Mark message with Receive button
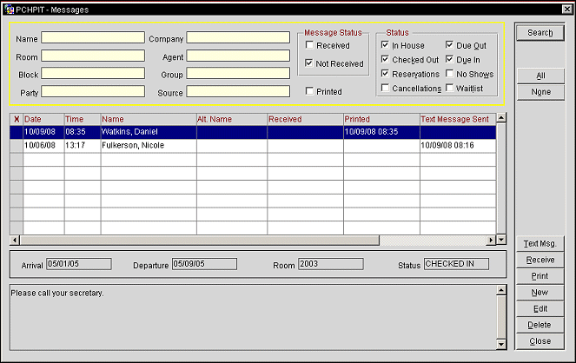This screenshot has height=363, width=576. pos(540,260)
